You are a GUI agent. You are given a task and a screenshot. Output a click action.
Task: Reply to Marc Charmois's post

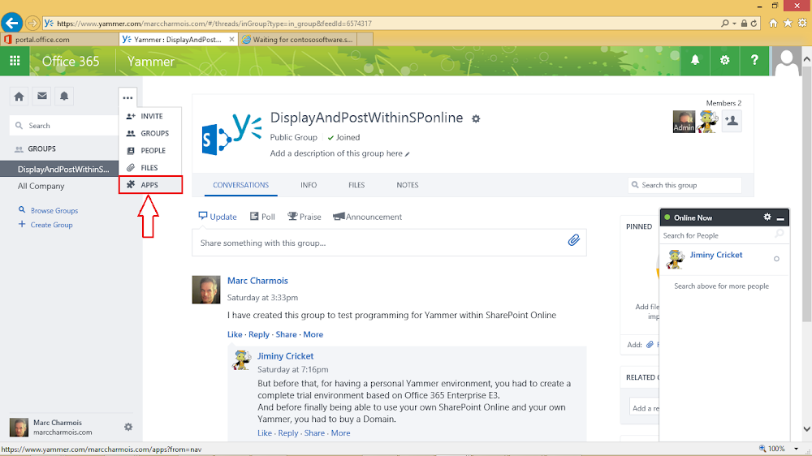tap(259, 334)
